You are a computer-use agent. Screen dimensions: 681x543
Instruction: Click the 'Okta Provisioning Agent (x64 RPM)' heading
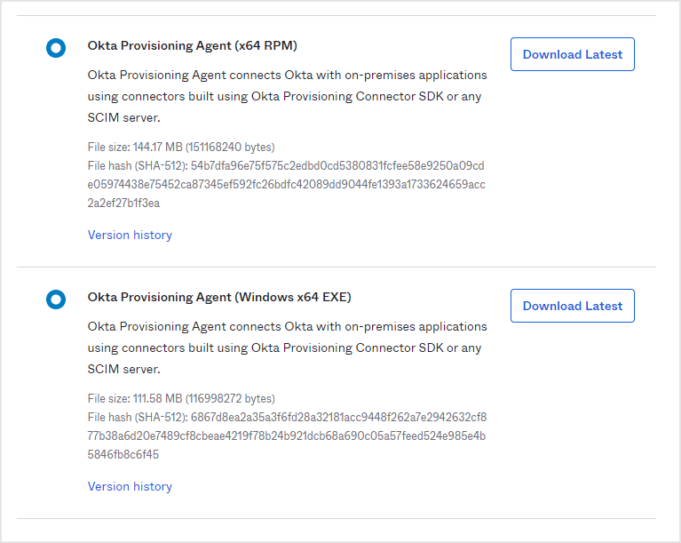(x=192, y=45)
